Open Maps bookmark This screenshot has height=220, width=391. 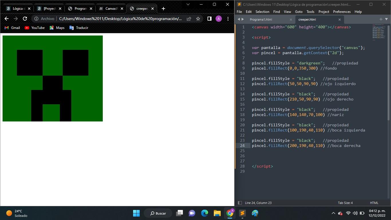coord(57,28)
